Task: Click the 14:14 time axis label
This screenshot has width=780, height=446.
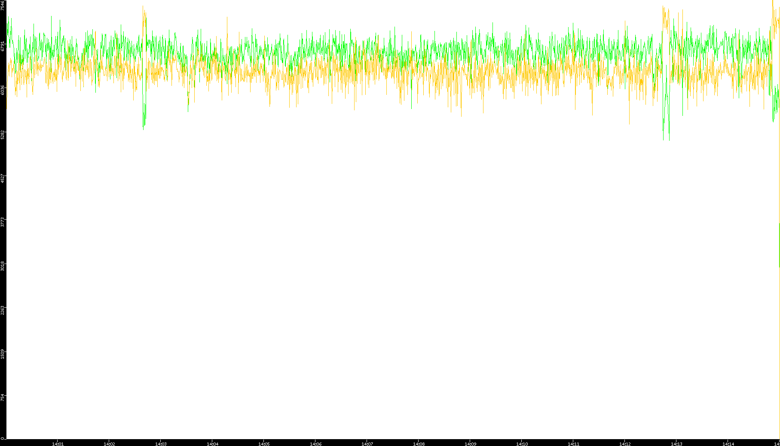Action: pos(728,443)
